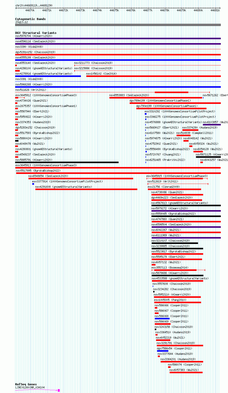Click the blue bar under nsv586068

(162, 319)
